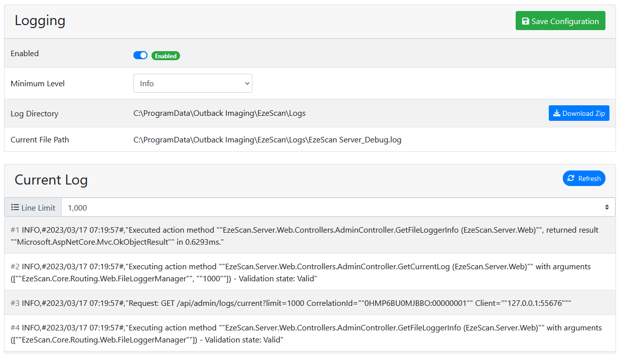Viewport: 619px width, 354px height.
Task: Click the download arrow icon for the zip
Action: tap(556, 113)
